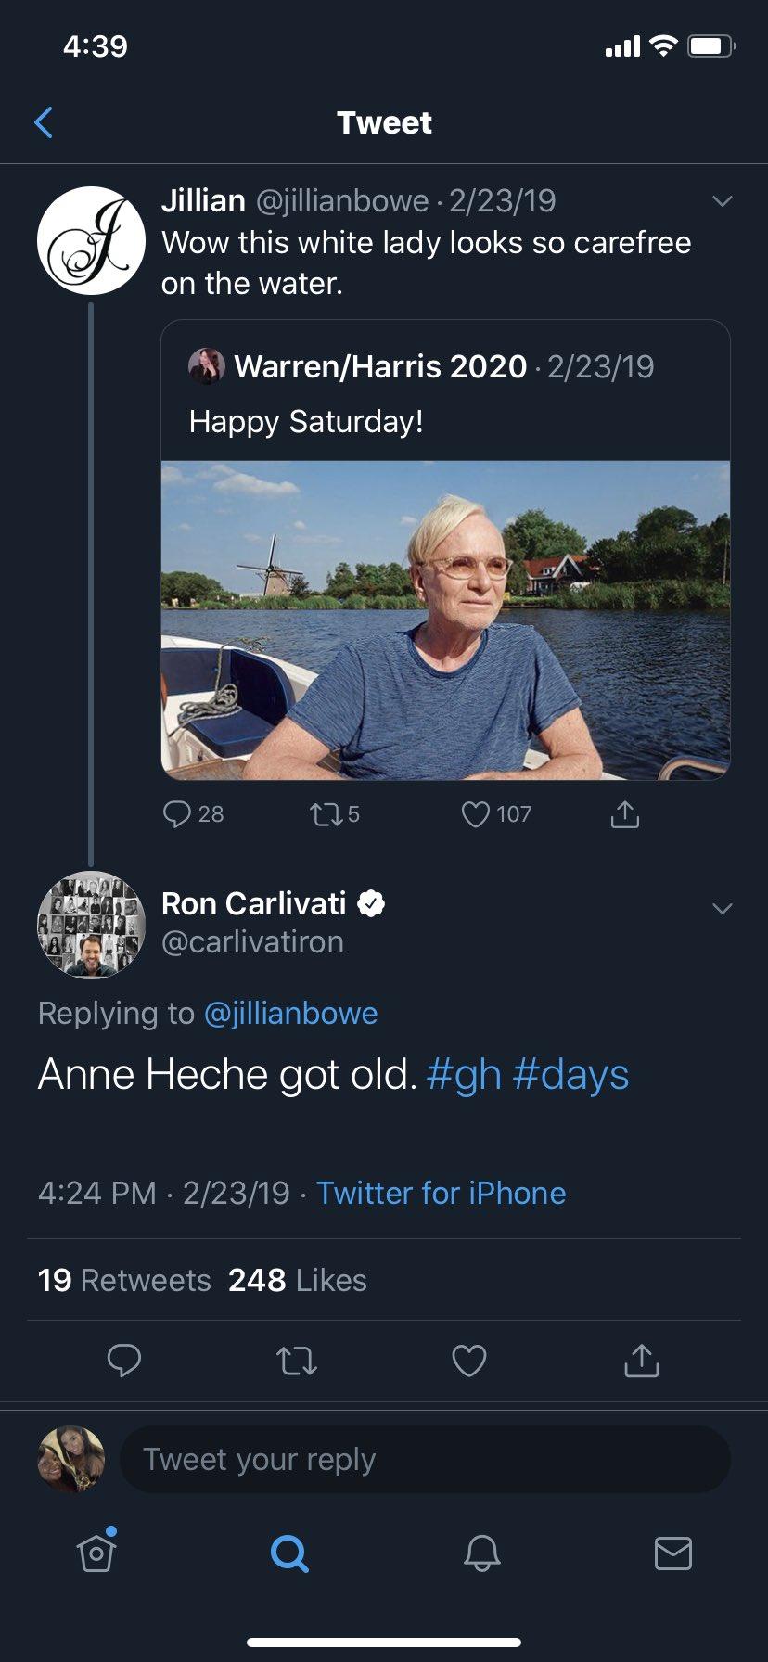
Task: View the 19 Retweets list
Action: [x=124, y=1280]
